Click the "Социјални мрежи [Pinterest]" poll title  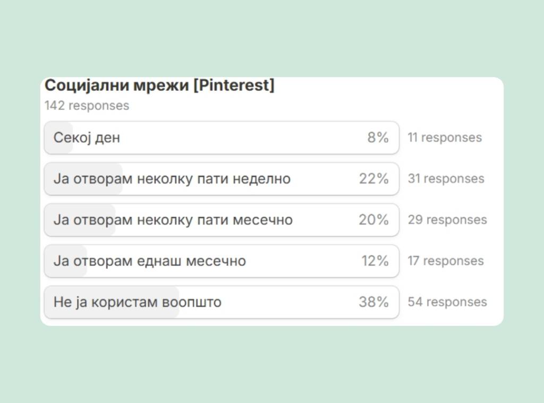coord(159,85)
